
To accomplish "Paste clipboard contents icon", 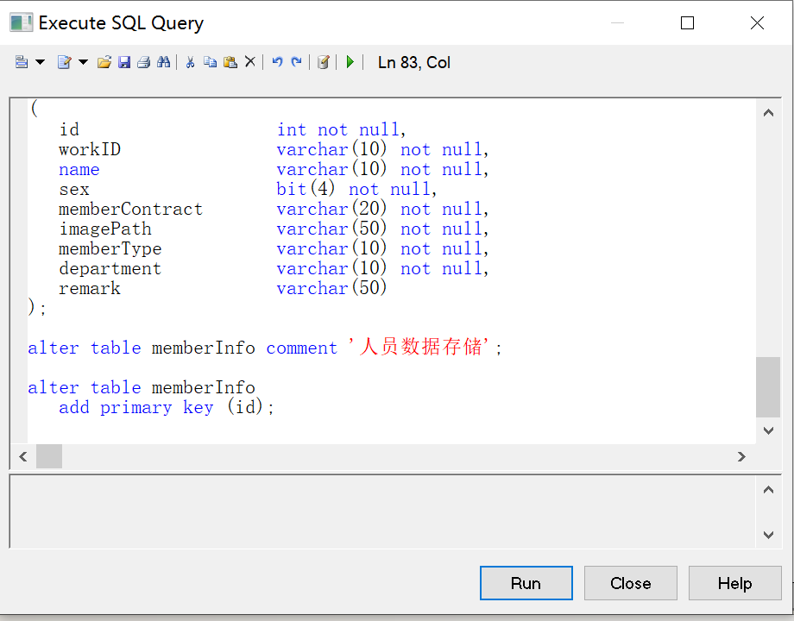I will tap(230, 62).
